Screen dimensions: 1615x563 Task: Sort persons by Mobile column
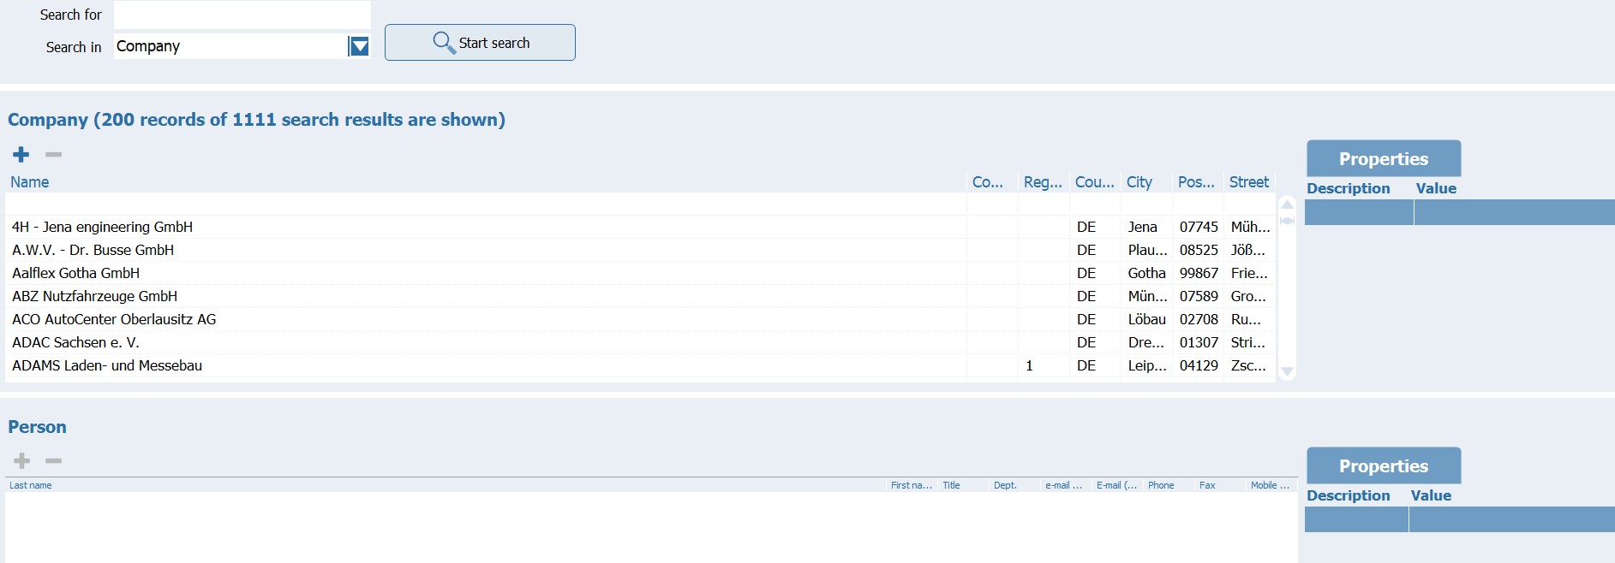[x=1270, y=485]
